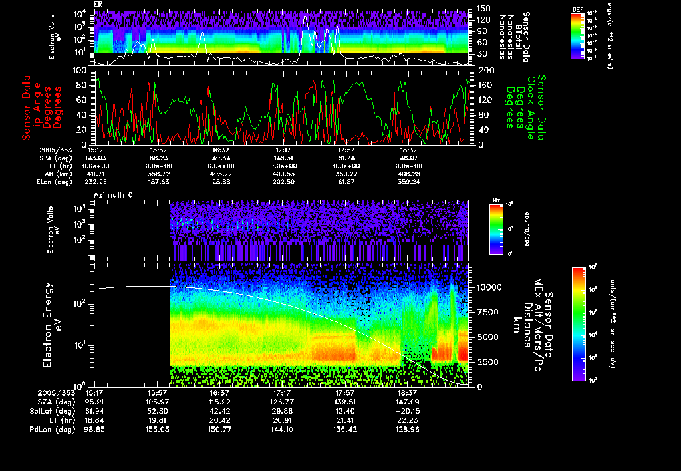Click the 'ELon (deg)' row label

[55, 182]
